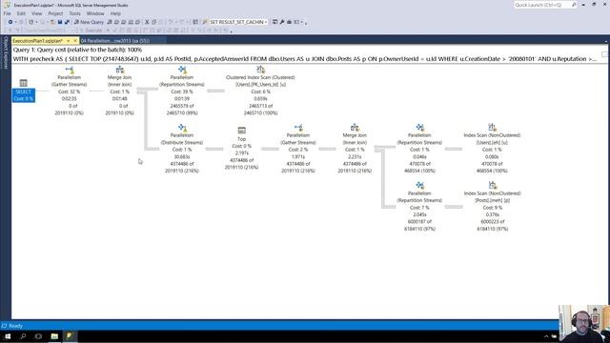Click Gather Streams operator with Cost 32%

point(70,91)
